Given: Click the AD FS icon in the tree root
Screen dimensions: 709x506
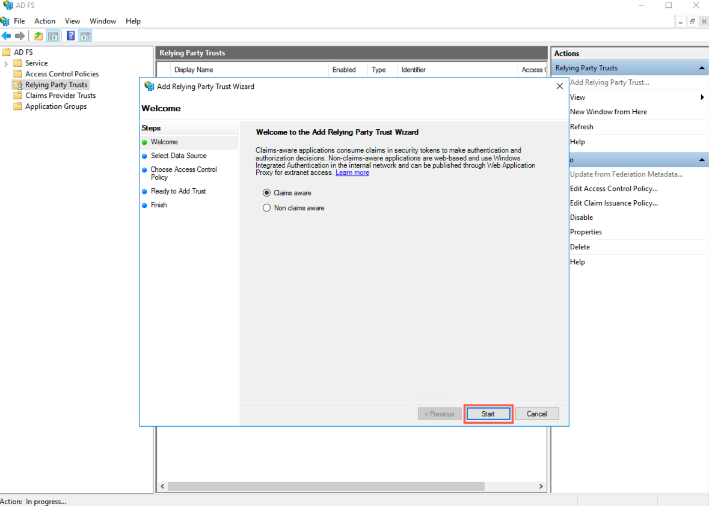Looking at the screenshot, I should (7, 52).
